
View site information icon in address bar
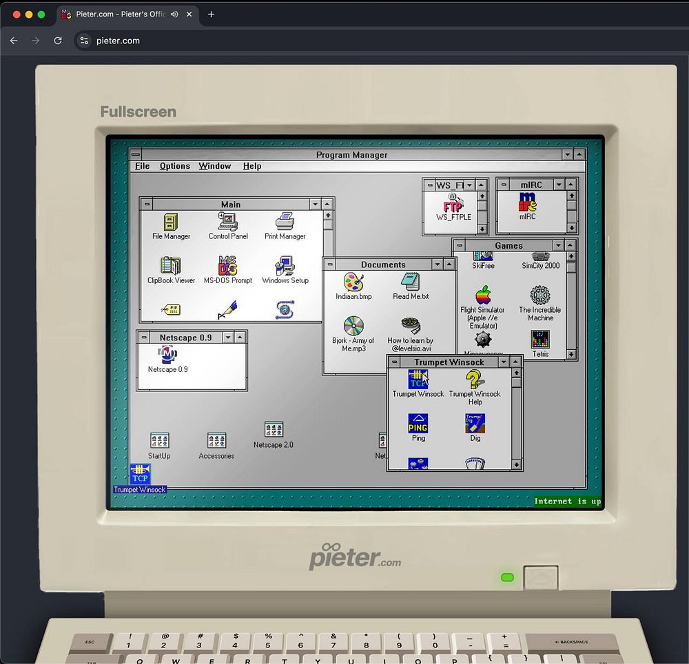click(84, 41)
